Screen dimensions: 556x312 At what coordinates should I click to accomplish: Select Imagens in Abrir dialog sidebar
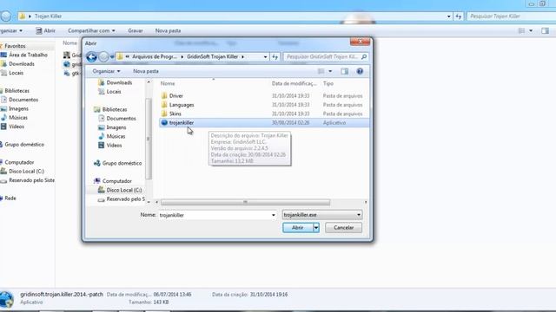(116, 127)
